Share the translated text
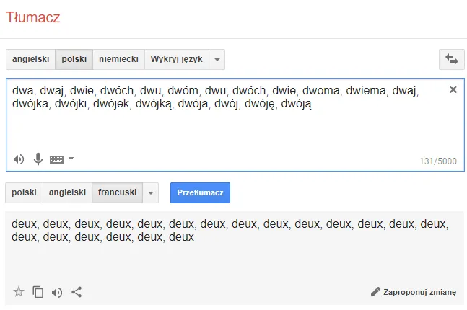This screenshot has height=310, width=467. (77, 292)
